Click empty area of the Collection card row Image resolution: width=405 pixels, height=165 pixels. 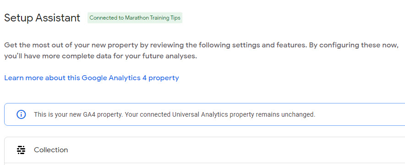point(232,150)
